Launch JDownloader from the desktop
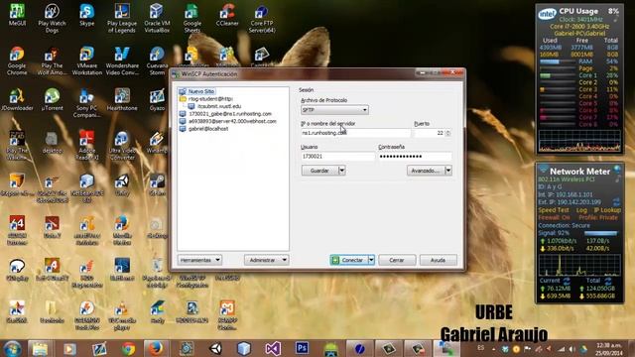The width and height of the screenshot is (635, 357). click(x=17, y=99)
